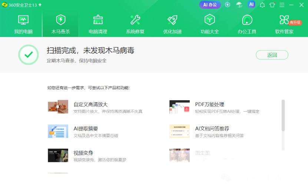This screenshot has height=190, width=308.
Task: Open the faded 图生图 thumbnail
Action: 179,155
